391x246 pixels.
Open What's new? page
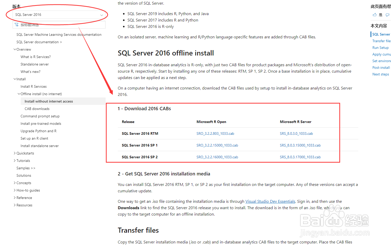tap(30, 72)
